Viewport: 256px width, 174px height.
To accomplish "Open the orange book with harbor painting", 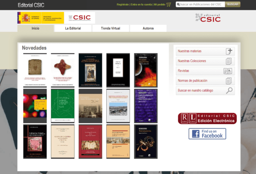I will pos(118,141).
